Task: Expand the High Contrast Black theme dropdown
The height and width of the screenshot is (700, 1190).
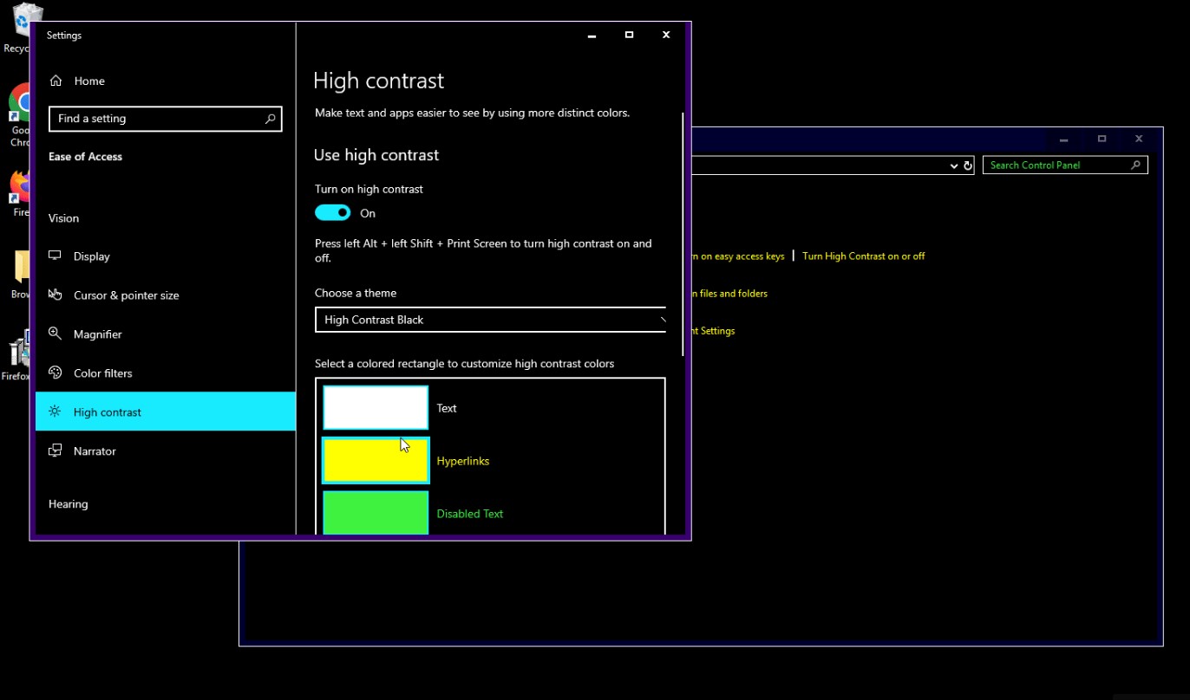Action: tap(490, 320)
